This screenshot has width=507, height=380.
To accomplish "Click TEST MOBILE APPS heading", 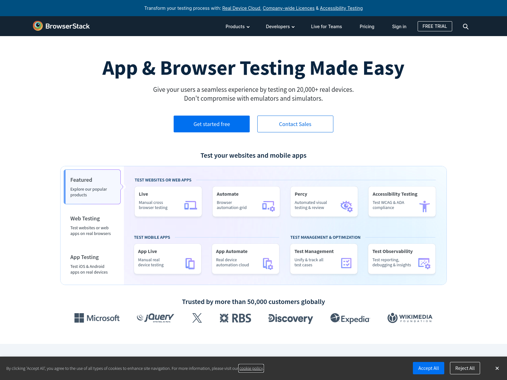I will coord(152,237).
